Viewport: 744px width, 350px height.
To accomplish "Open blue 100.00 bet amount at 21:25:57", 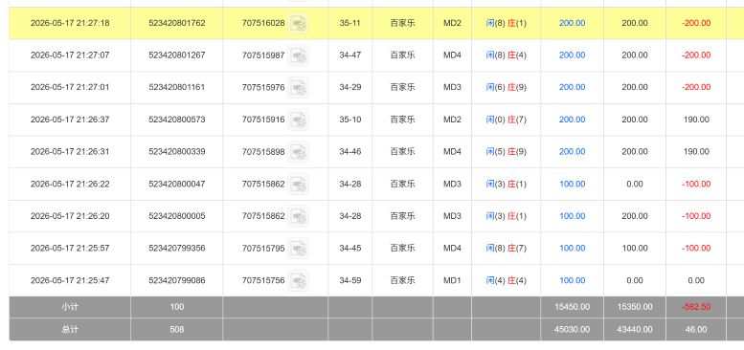I will tap(572, 249).
